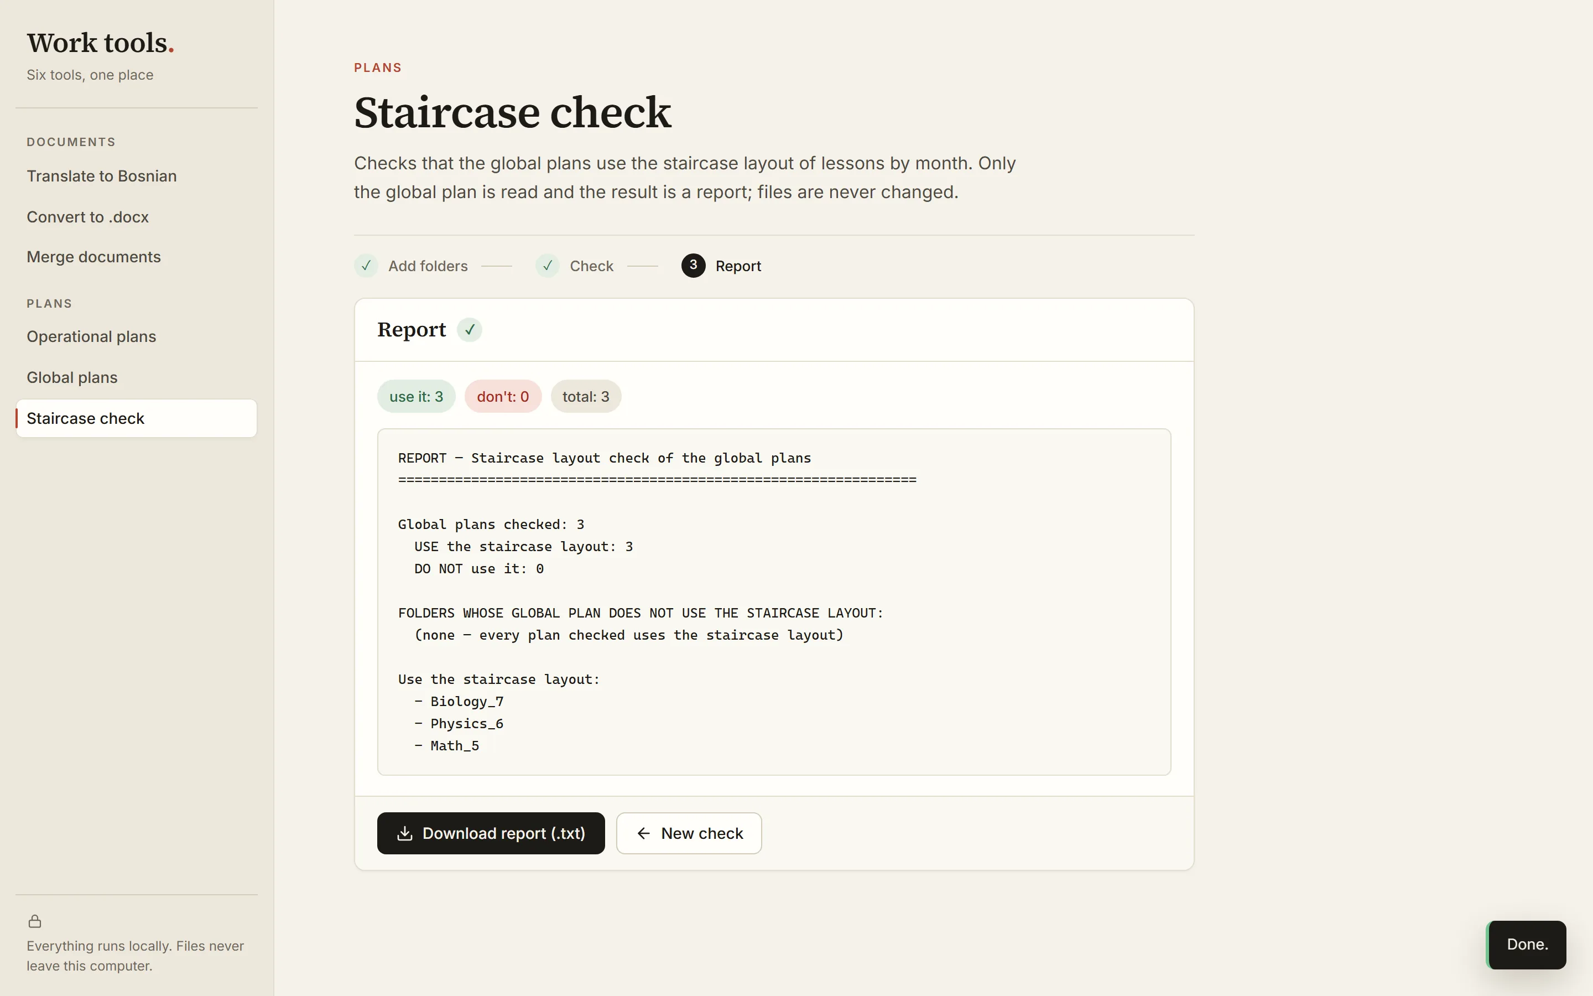Click the DOCUMENTS section label

pos(71,142)
